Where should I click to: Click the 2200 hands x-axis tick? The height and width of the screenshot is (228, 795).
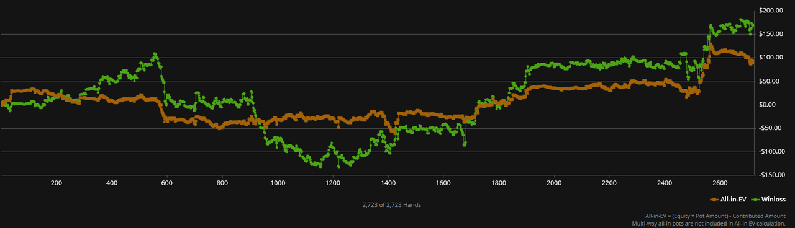click(x=609, y=183)
